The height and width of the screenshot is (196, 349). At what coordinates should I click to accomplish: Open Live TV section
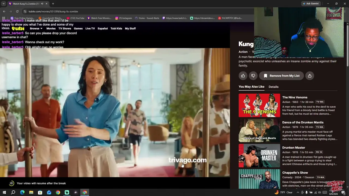tap(90, 29)
